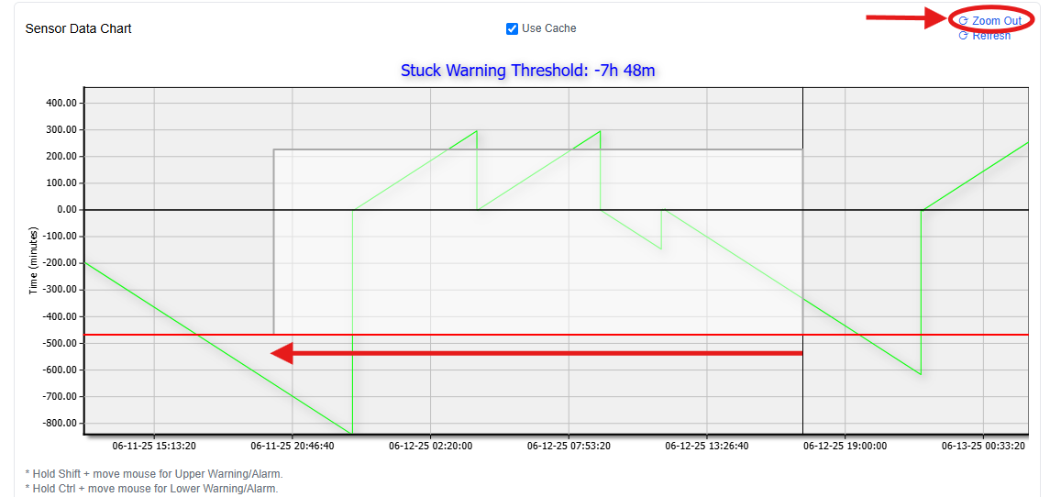Click the circular arrow icon beside Zoom Out
1050x497 pixels.
(963, 21)
